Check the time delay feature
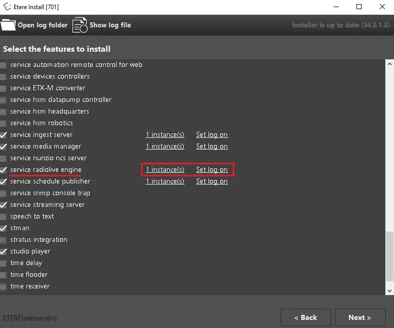The width and height of the screenshot is (394, 328). [x=4, y=263]
